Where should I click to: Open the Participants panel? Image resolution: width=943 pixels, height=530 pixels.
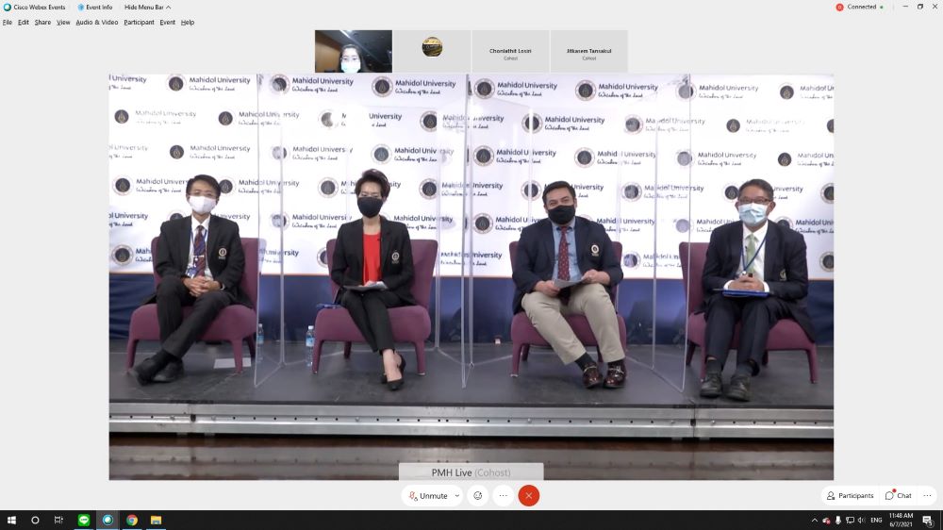850,496
